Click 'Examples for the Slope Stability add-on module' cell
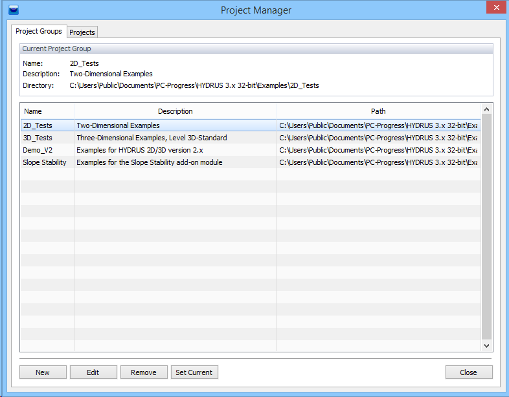This screenshot has height=397, width=509. pos(175,162)
